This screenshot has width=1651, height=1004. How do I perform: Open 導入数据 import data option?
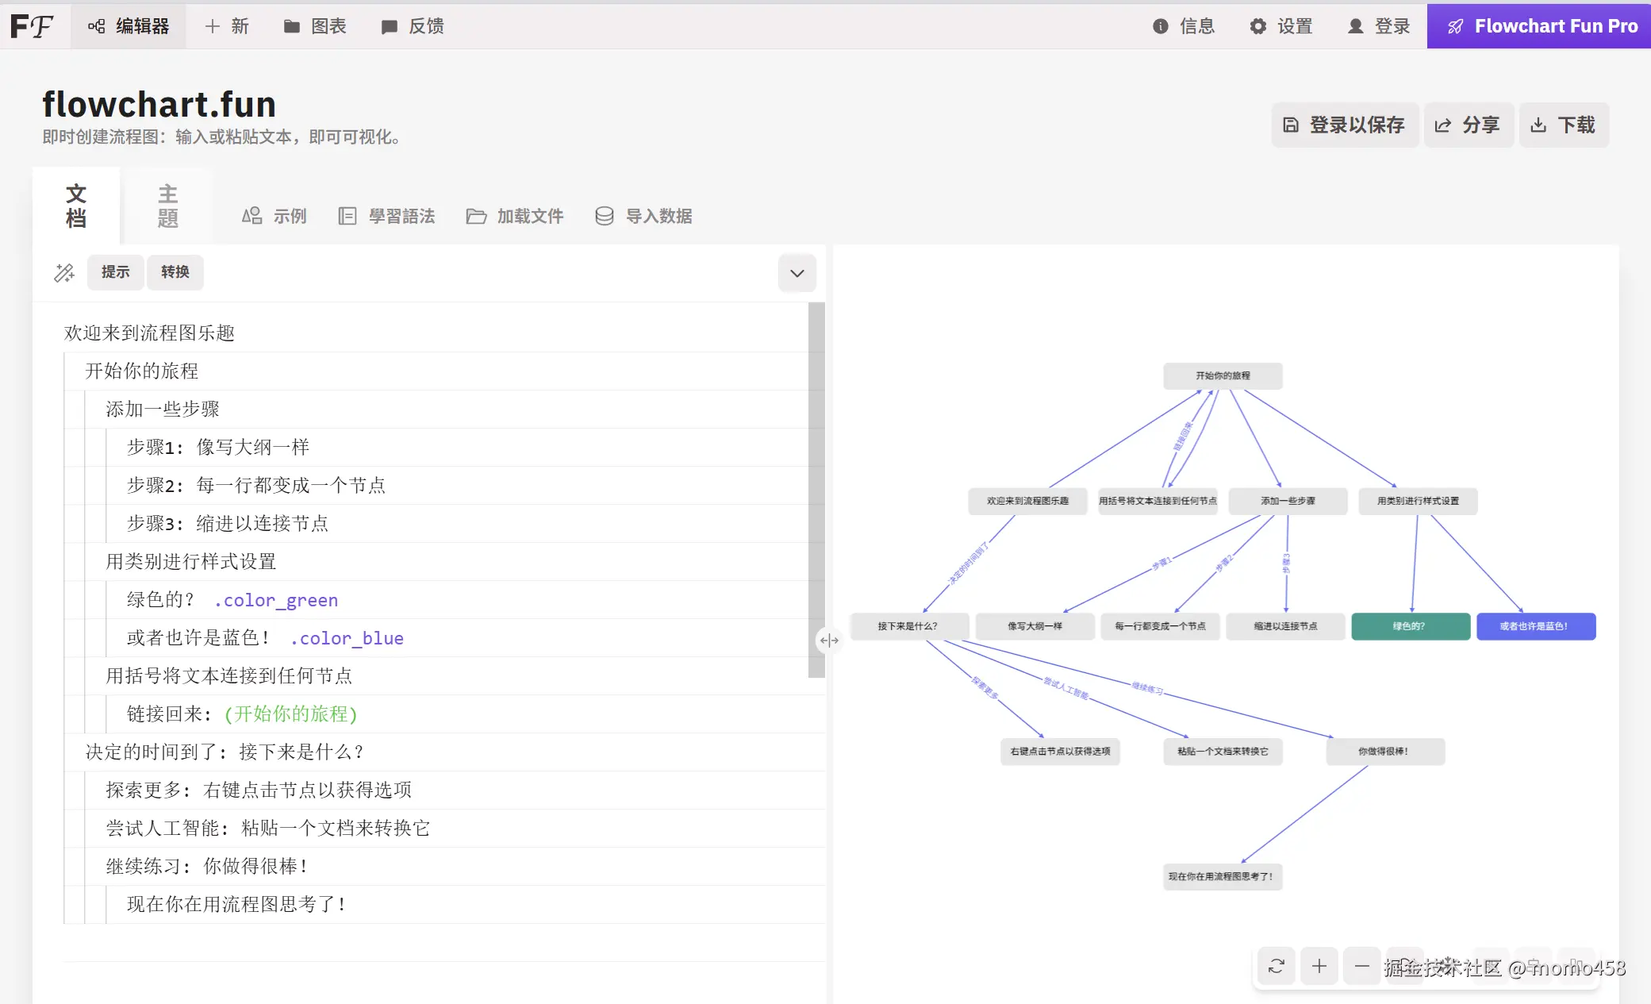click(x=643, y=216)
